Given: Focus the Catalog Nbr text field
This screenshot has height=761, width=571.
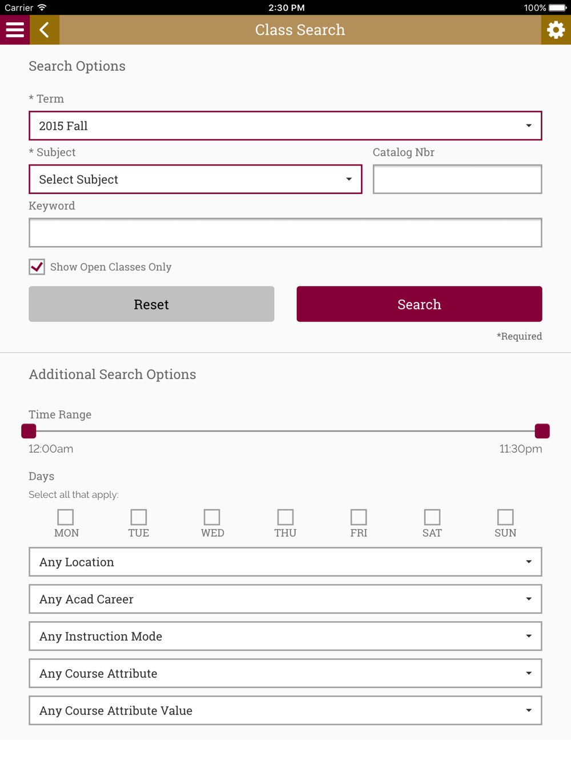Looking at the screenshot, I should tap(457, 179).
